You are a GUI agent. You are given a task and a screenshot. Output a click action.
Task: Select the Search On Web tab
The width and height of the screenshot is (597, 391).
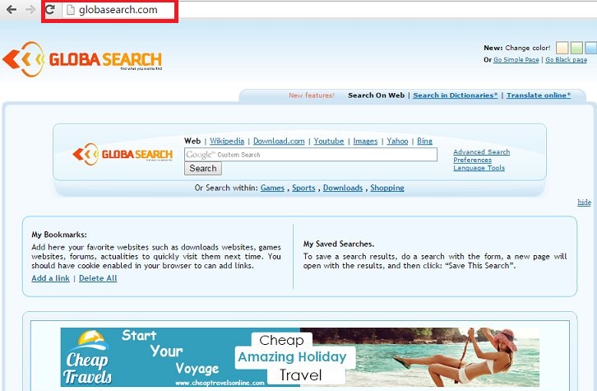[x=376, y=95]
